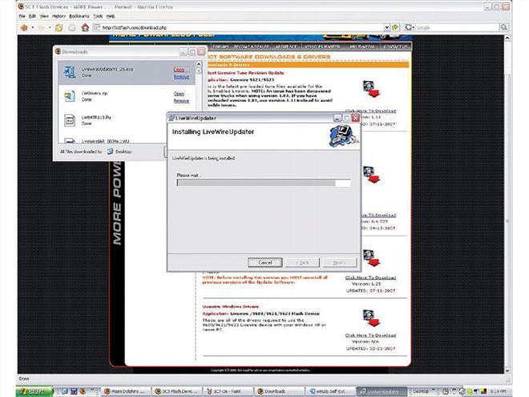Click download icon for Livewire Windows Drivers
Screen dimensions: 529x397
pyautogui.click(x=371, y=318)
